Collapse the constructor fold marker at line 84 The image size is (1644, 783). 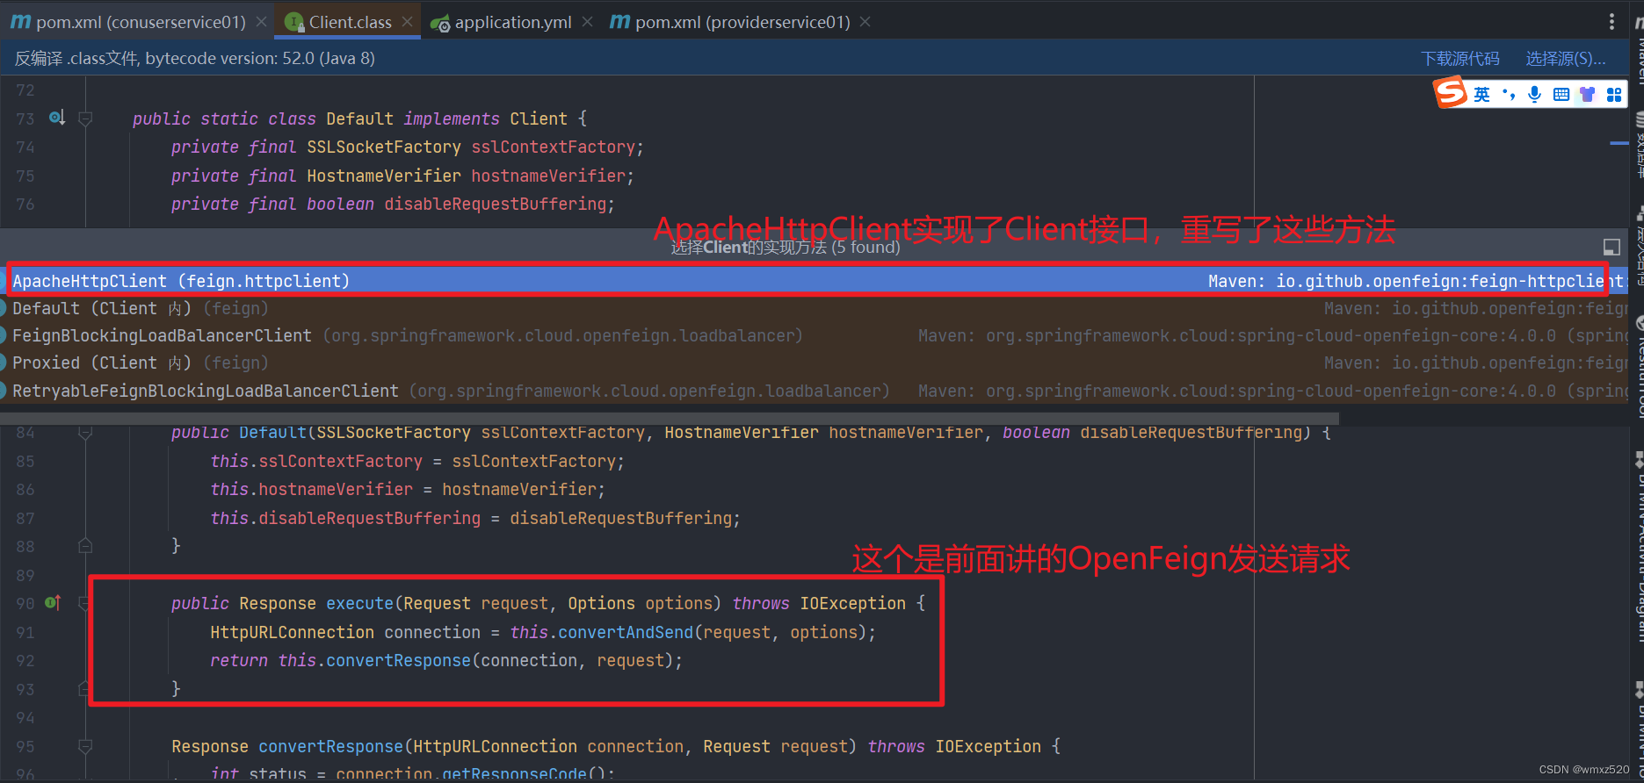coord(85,433)
